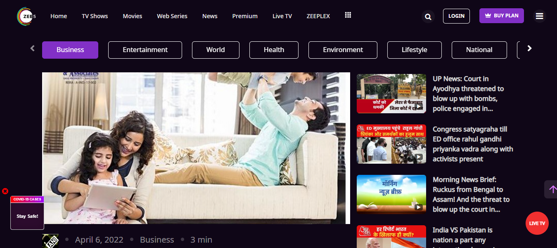Click the Buy Plan button

(501, 16)
